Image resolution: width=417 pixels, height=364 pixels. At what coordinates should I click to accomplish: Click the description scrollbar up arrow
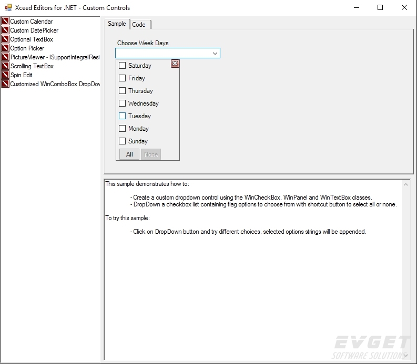tap(405, 184)
